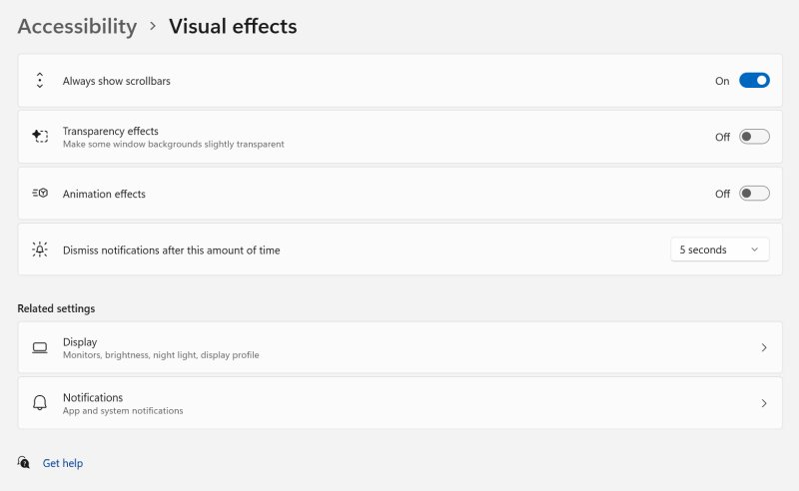Screen dimensions: 799x491
Task: Click the Transparency effects description text
Action: (173, 145)
